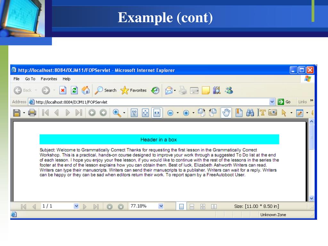The image size is (328, 246).
Task: Expand the Links toolbar chevron
Action: 312,100
